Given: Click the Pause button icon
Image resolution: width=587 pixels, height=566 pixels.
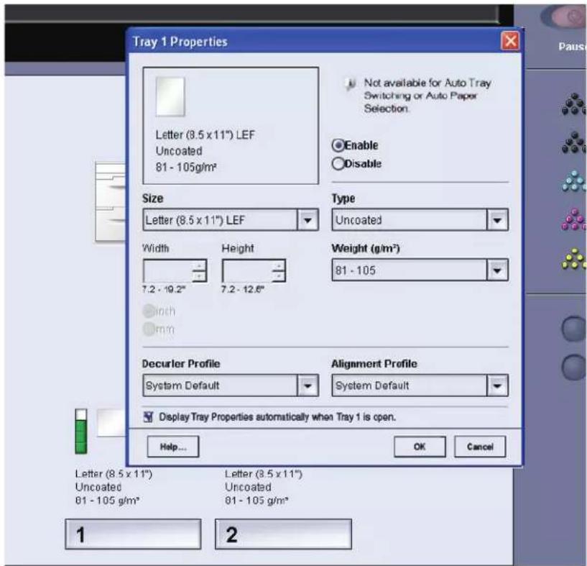Looking at the screenshot, I should pos(565,17).
